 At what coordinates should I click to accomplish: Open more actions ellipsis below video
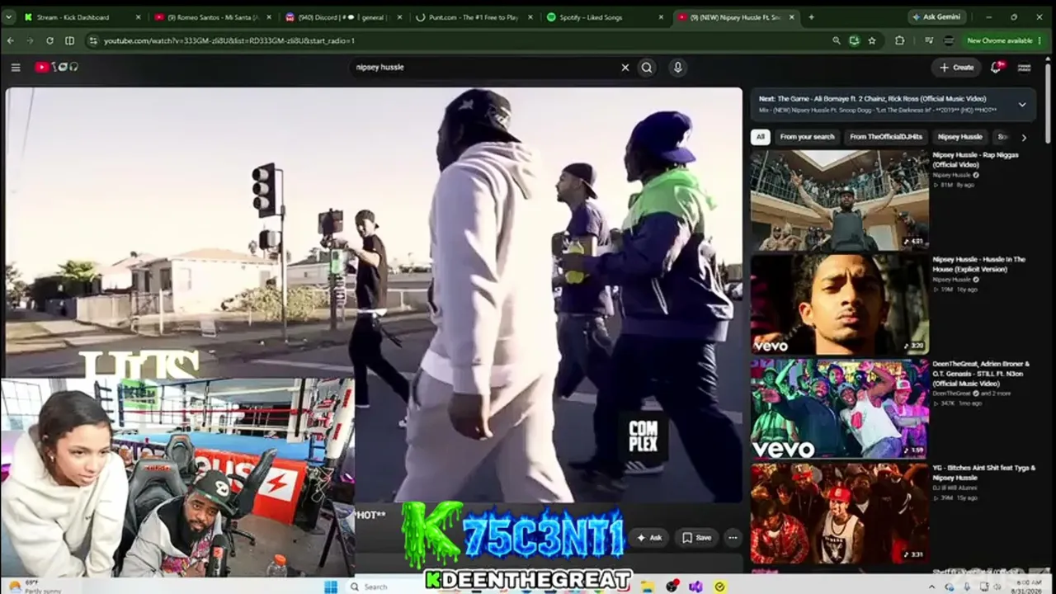click(x=733, y=538)
